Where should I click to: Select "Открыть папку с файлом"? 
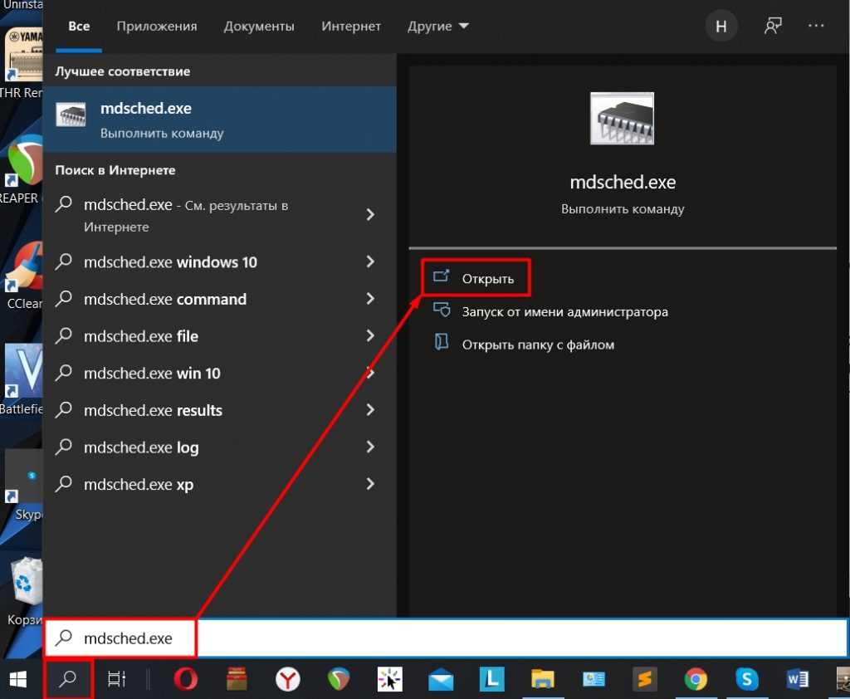pos(538,344)
